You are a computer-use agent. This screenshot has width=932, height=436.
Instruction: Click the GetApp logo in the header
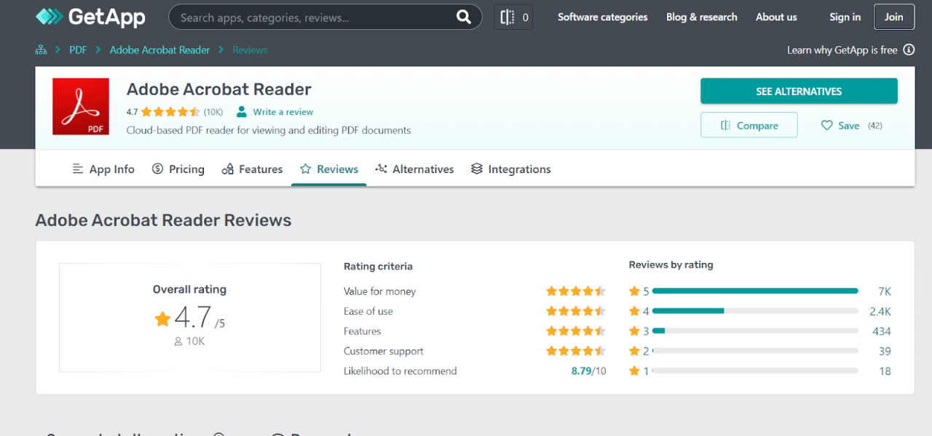point(89,16)
